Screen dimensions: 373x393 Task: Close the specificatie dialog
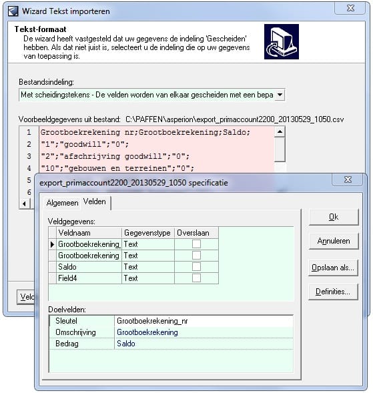[x=348, y=179]
